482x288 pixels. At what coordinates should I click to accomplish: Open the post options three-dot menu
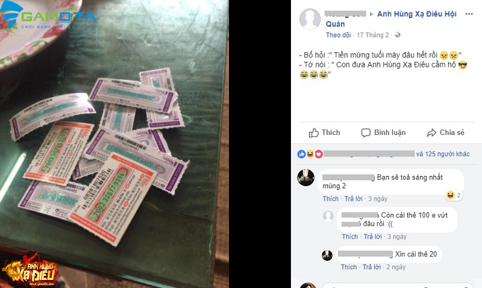click(x=469, y=14)
